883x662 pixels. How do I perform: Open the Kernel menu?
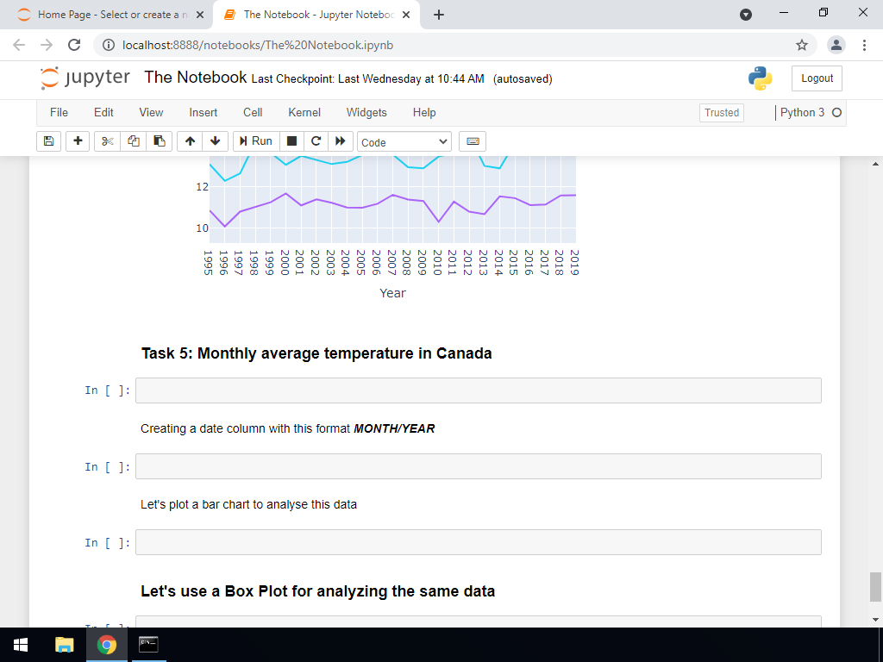click(304, 113)
